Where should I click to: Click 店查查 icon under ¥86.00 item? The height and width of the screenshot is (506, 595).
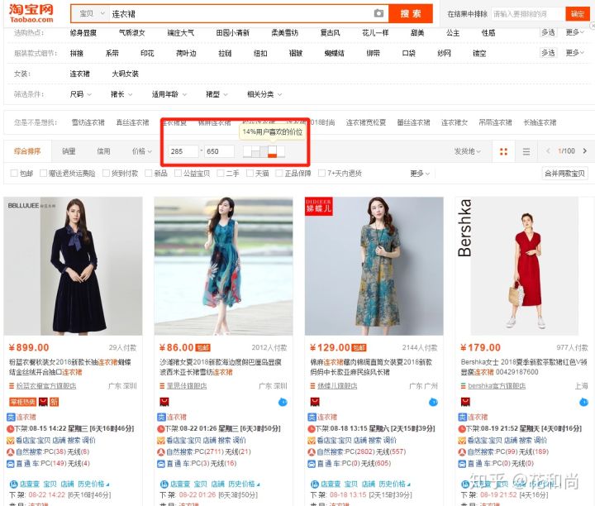tap(164, 484)
